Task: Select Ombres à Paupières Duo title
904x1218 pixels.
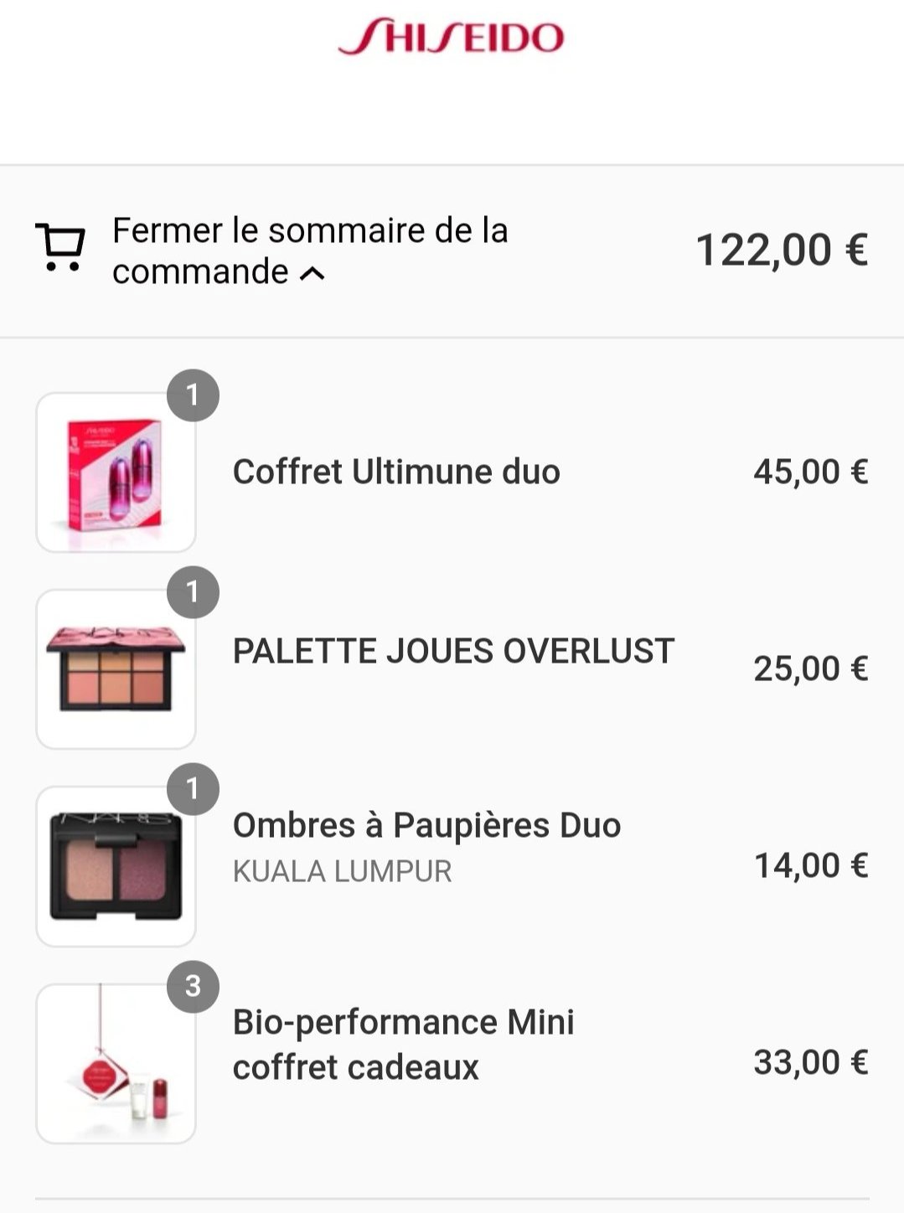Action: click(426, 825)
